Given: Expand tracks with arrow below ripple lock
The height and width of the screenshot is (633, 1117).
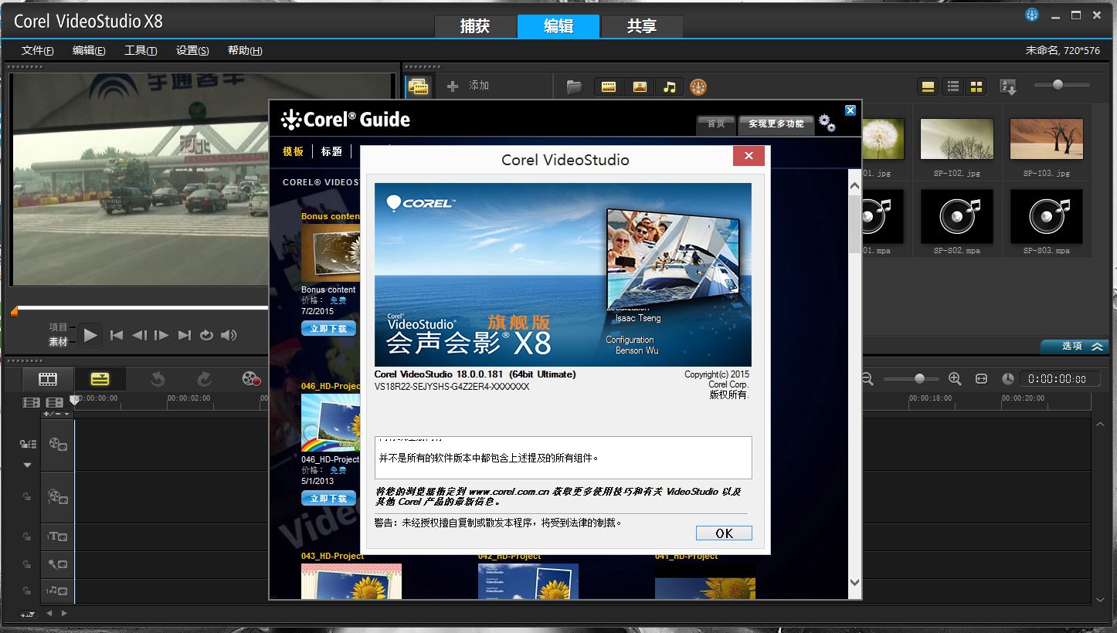Looking at the screenshot, I should 28,465.
